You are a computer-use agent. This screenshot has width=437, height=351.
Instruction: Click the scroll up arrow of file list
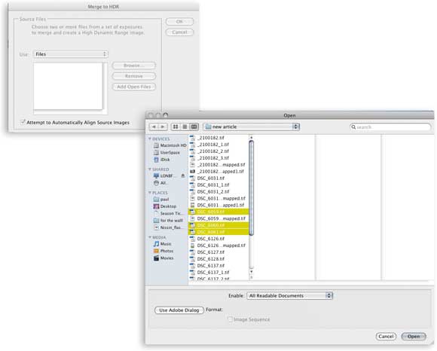(251, 138)
